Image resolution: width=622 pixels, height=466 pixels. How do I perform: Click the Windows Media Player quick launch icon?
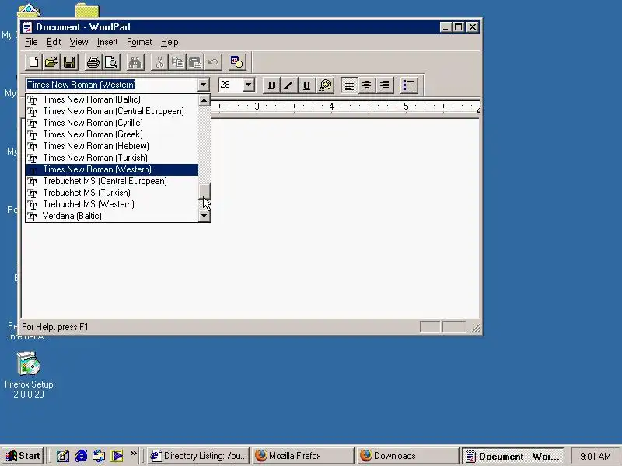(117, 456)
